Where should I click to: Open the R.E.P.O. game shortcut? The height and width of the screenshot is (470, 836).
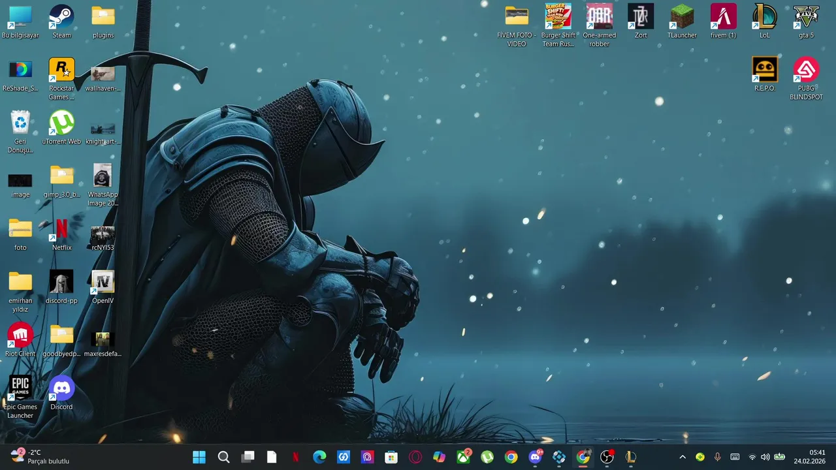(764, 75)
